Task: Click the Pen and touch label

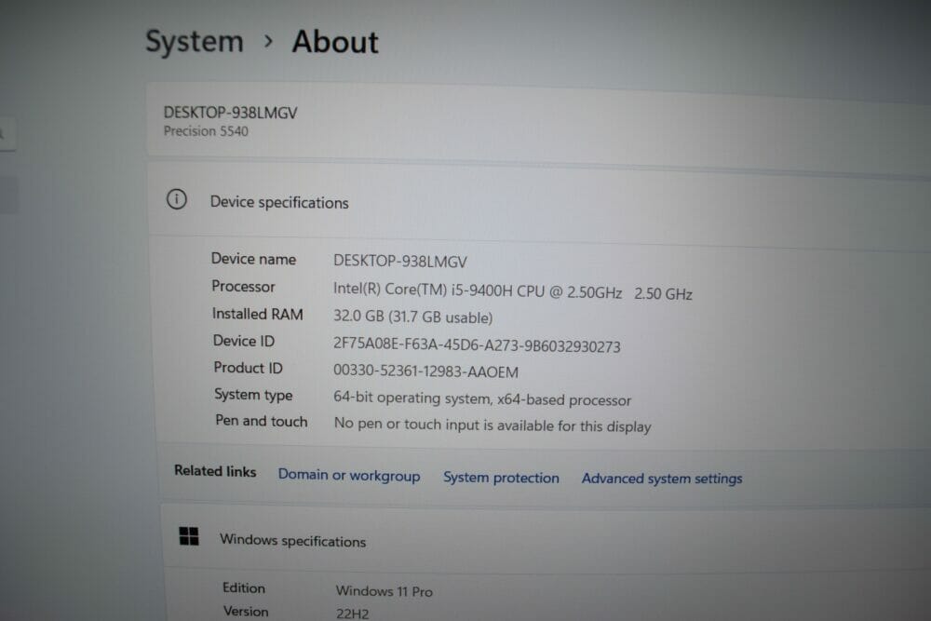Action: pos(262,421)
